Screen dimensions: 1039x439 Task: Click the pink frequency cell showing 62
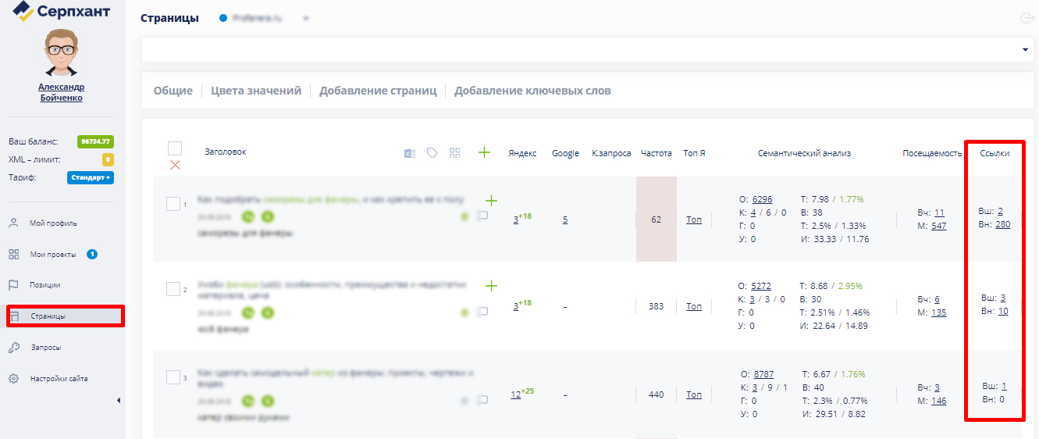pos(656,219)
